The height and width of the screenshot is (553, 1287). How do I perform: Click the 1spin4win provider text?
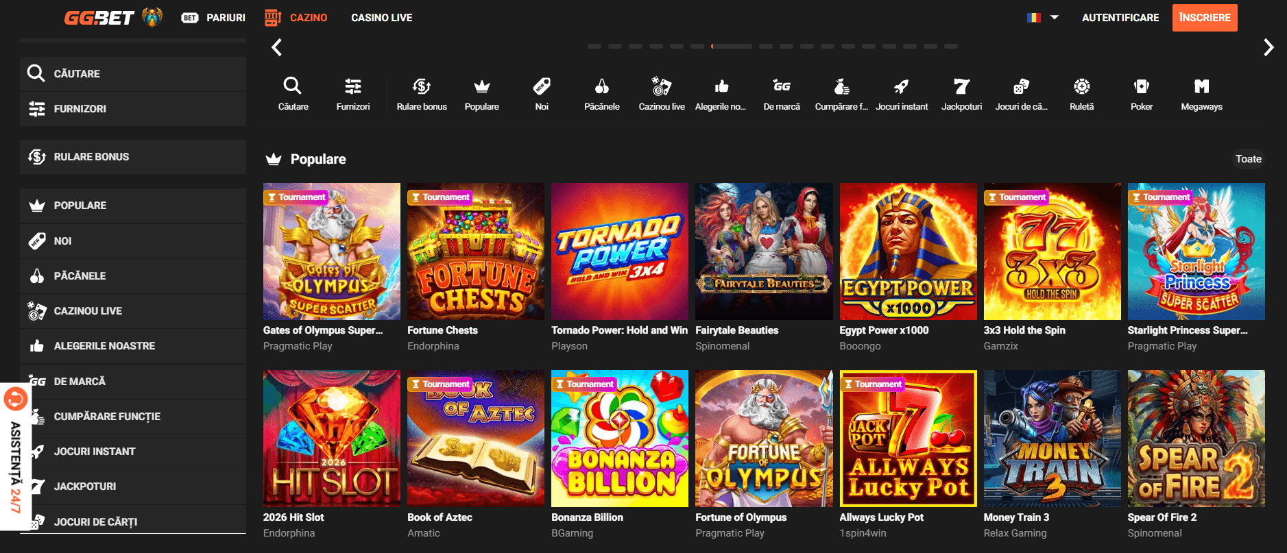point(863,533)
